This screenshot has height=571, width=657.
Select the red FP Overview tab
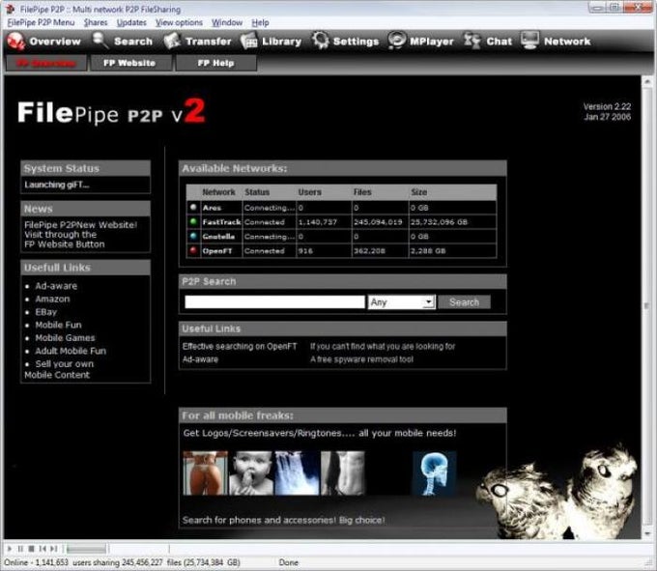46,63
